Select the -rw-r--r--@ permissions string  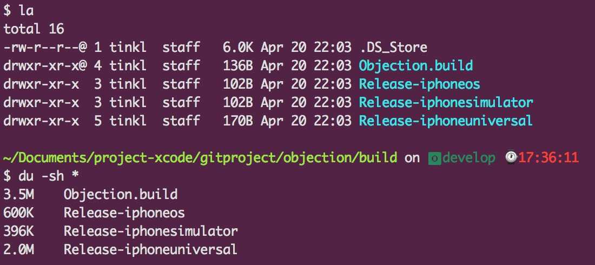coord(45,48)
